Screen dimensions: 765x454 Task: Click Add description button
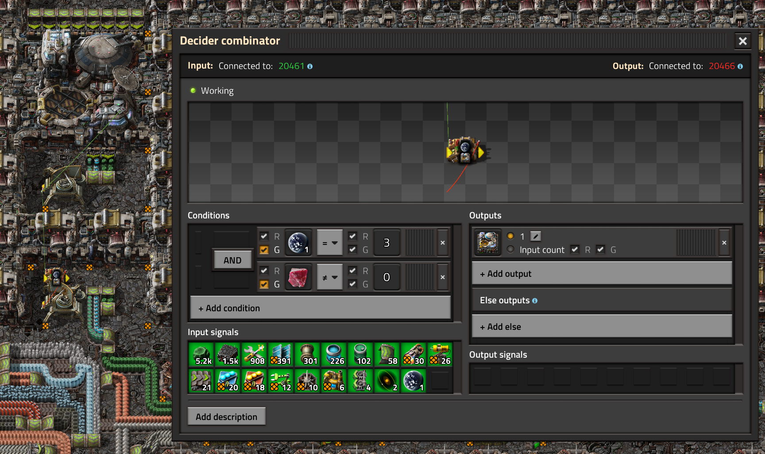227,417
